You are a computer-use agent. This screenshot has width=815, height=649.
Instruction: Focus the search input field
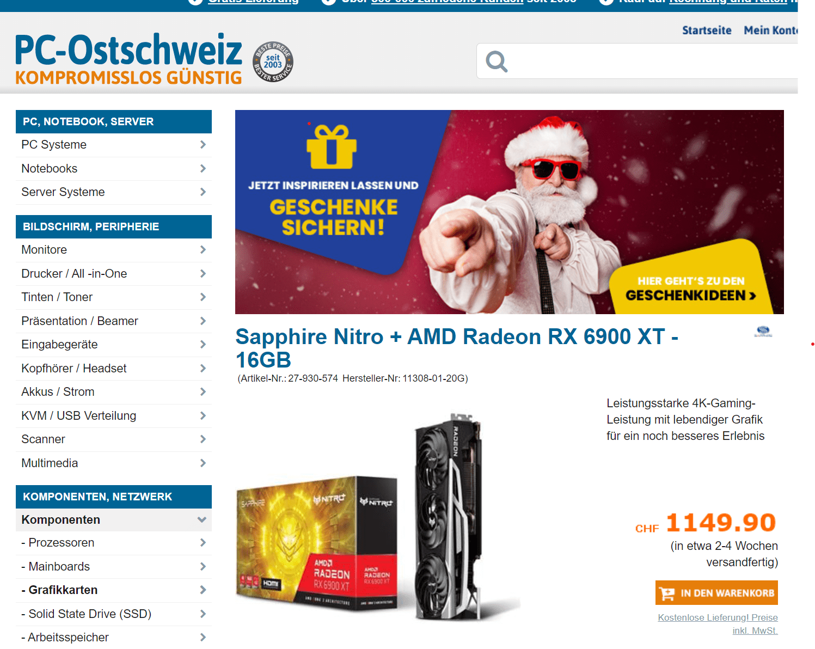pos(653,62)
